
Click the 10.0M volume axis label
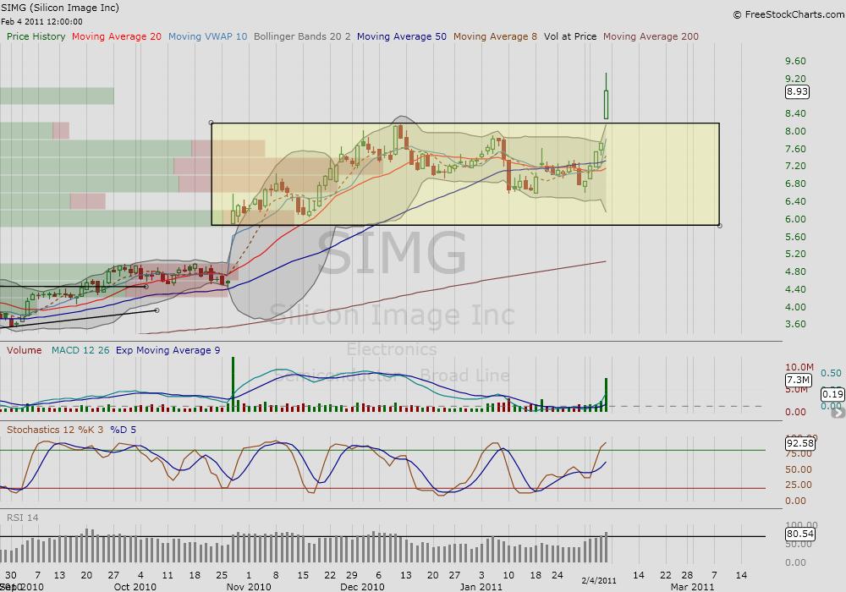coord(799,367)
